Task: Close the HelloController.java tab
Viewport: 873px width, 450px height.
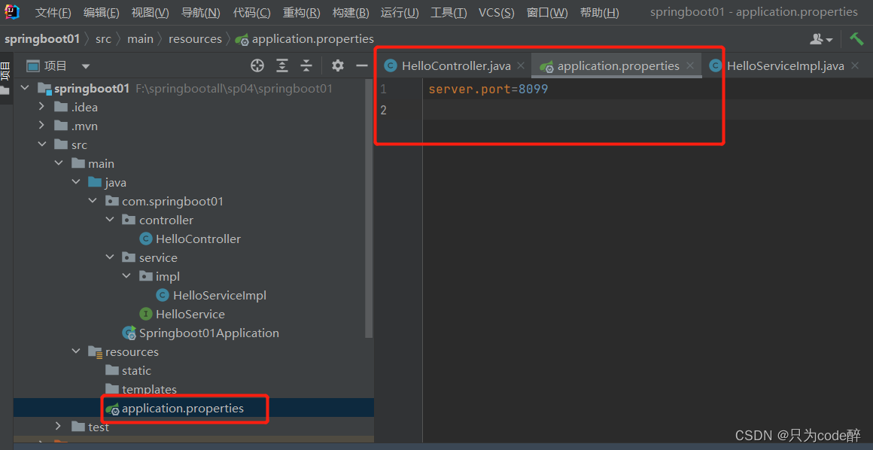Action: pos(521,65)
